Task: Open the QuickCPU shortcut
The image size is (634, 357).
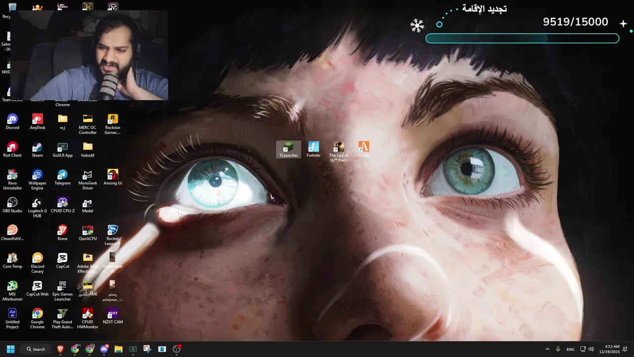Action: (x=88, y=233)
